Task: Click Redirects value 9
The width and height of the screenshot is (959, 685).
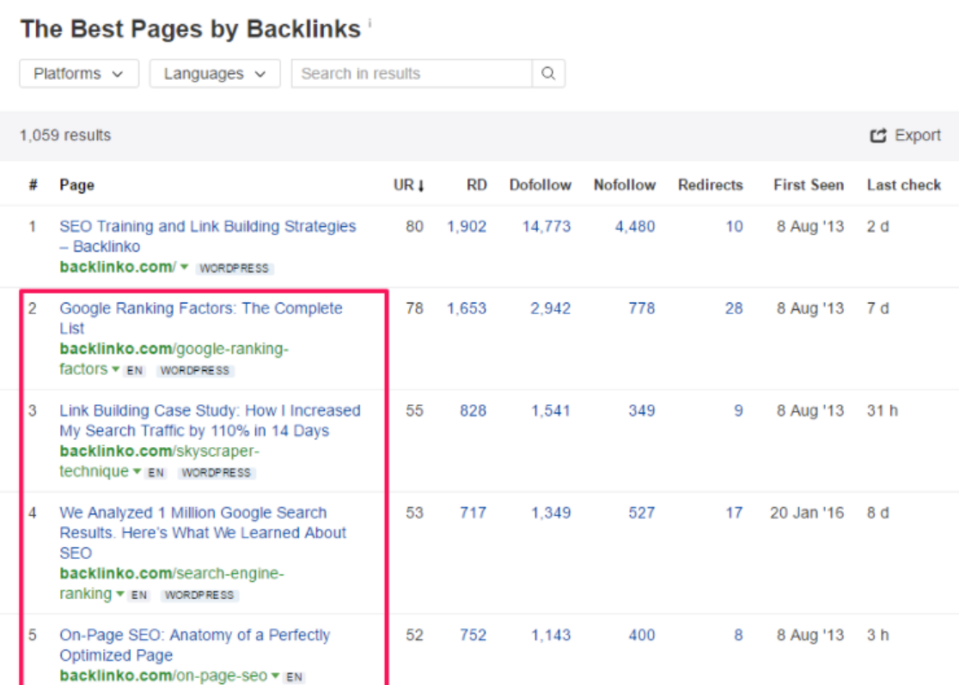Action: point(738,410)
